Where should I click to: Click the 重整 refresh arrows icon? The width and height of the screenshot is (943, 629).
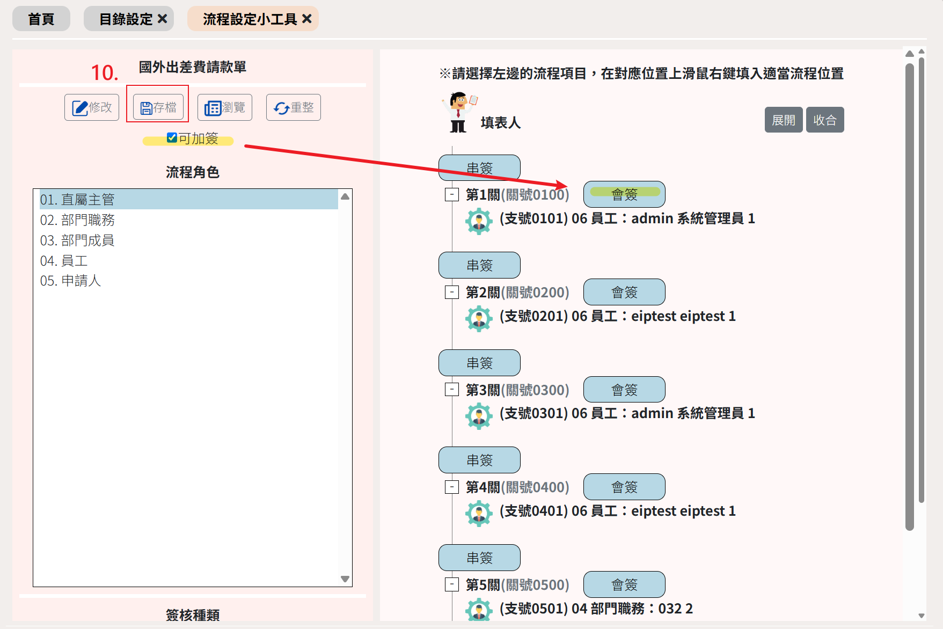point(281,108)
